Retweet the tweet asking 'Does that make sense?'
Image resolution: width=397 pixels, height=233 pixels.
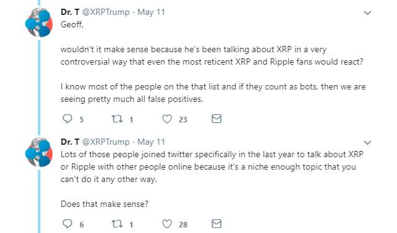point(117,224)
